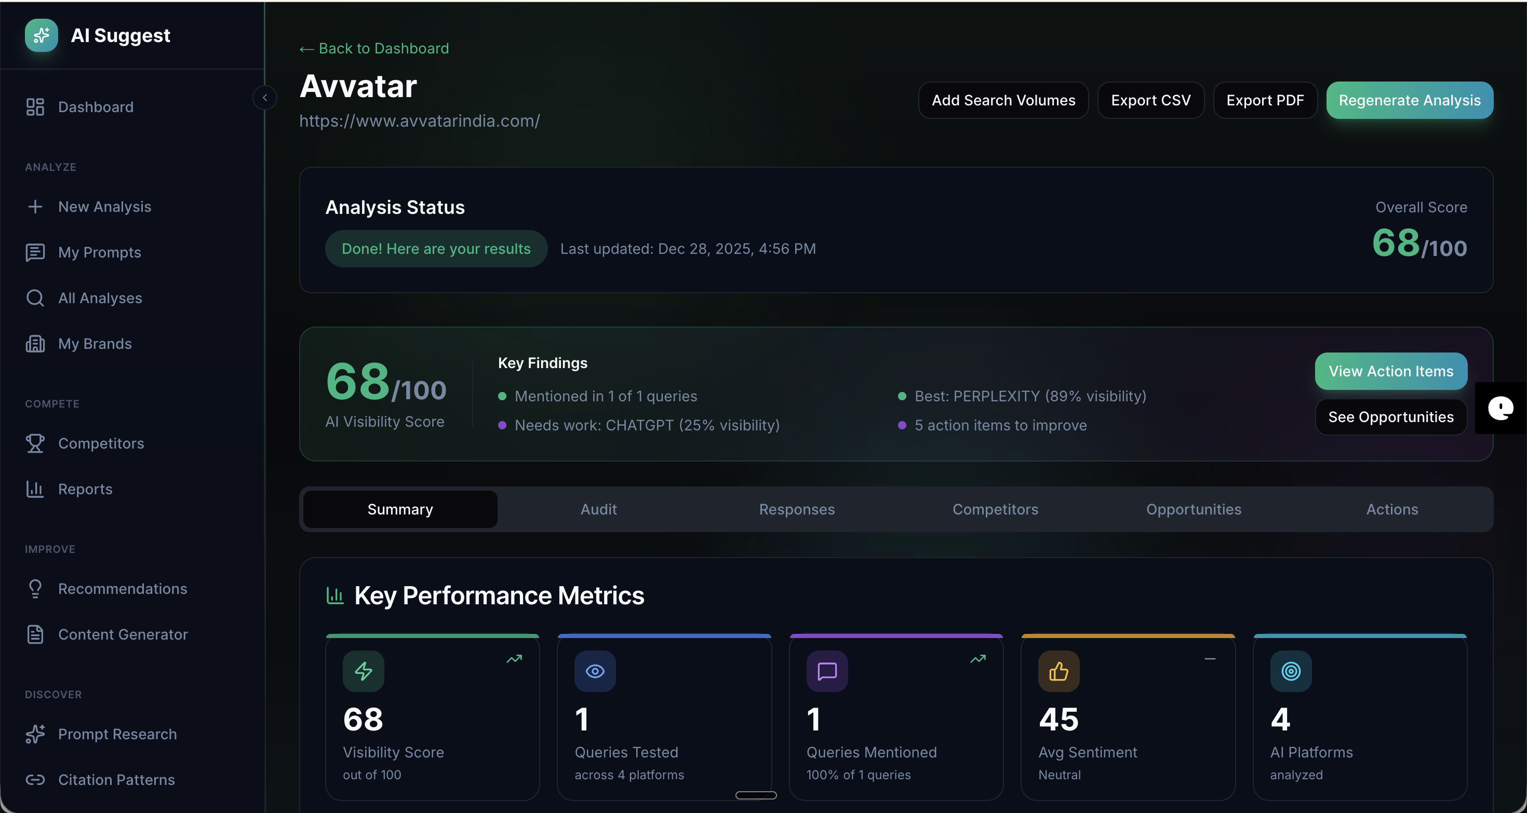The height and width of the screenshot is (813, 1527).
Task: Open My Prompts
Action: pyautogui.click(x=99, y=252)
